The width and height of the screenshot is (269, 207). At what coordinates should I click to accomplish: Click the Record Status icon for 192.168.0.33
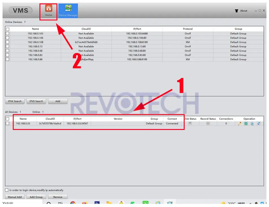click(x=208, y=123)
